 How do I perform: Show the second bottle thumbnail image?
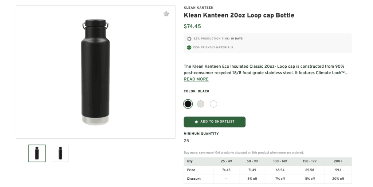(60, 153)
